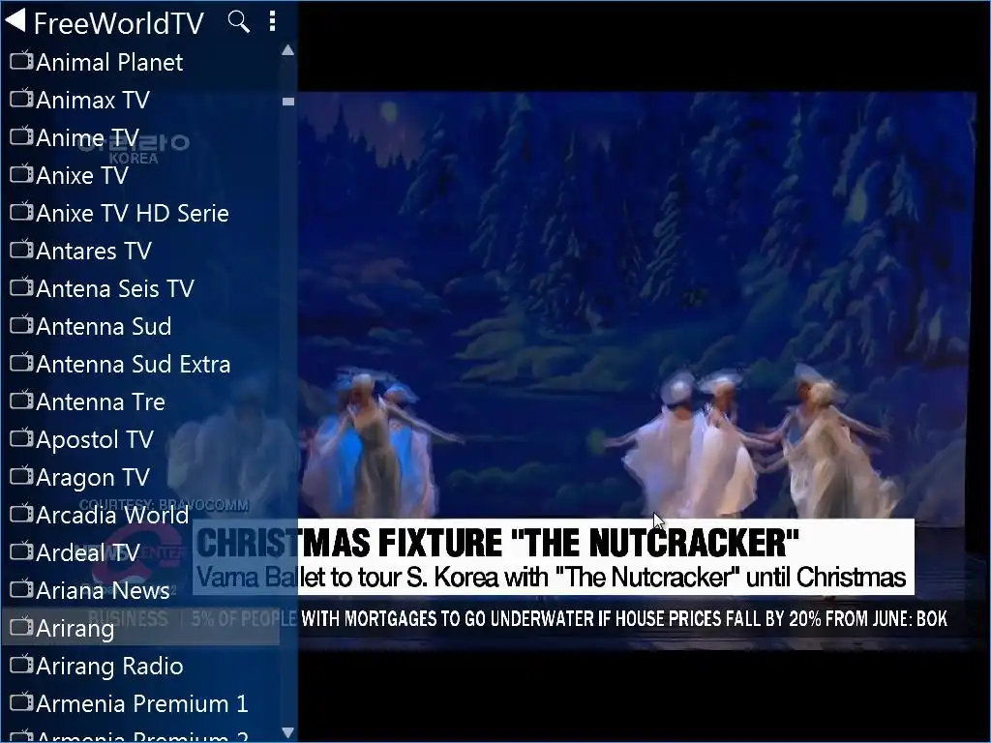Viewport: 991px width, 743px height.
Task: Select the highlighted Arirang channel
Action: (140, 628)
